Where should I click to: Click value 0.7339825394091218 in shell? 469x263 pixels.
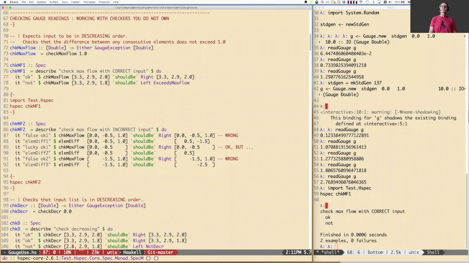click(343, 65)
